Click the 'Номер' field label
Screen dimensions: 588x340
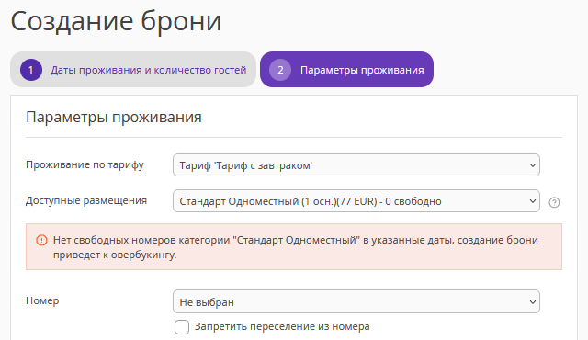(x=42, y=300)
